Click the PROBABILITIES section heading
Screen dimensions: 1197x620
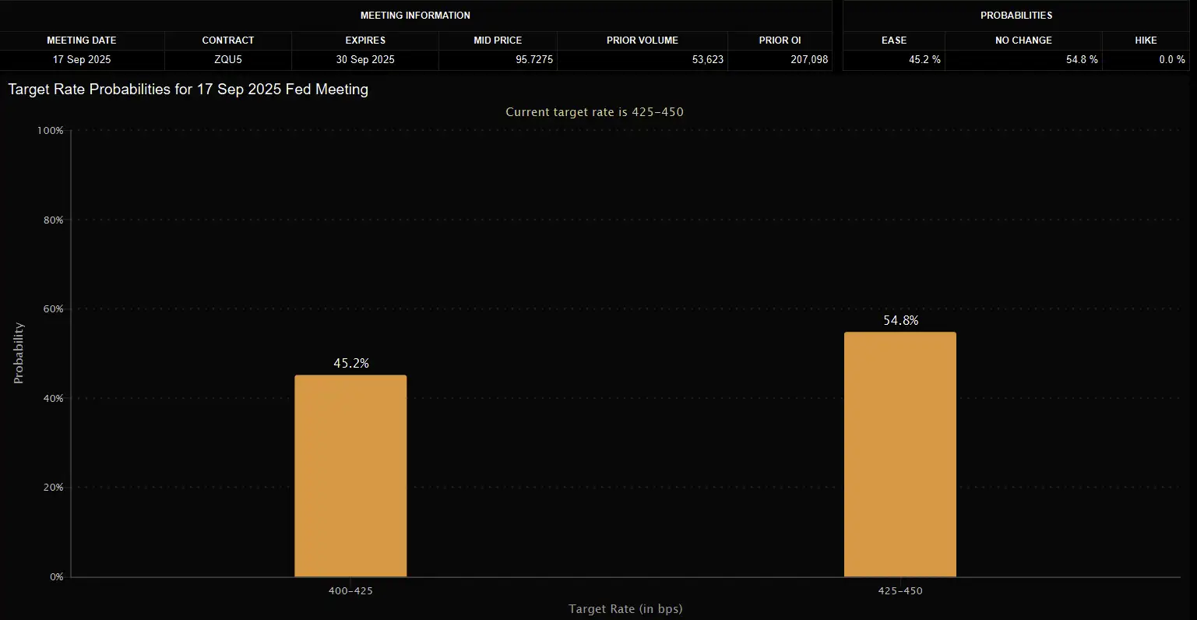pyautogui.click(x=1016, y=16)
